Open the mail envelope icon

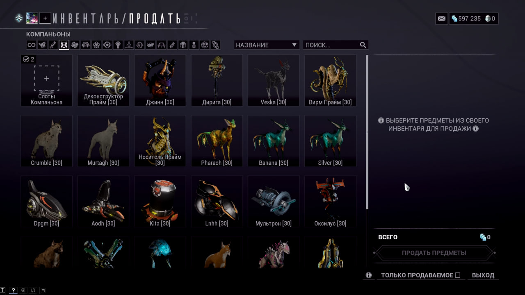pos(442,18)
